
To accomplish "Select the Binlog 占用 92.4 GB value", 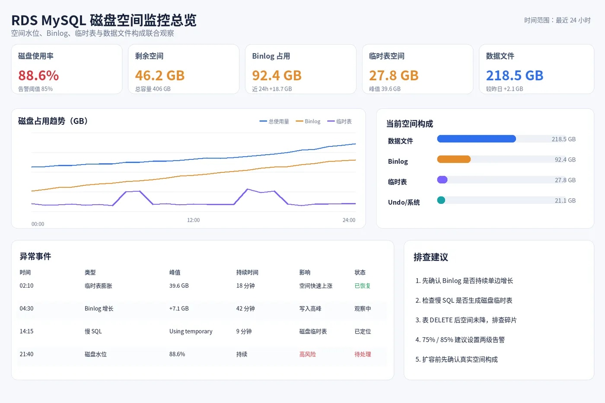I will (x=277, y=76).
